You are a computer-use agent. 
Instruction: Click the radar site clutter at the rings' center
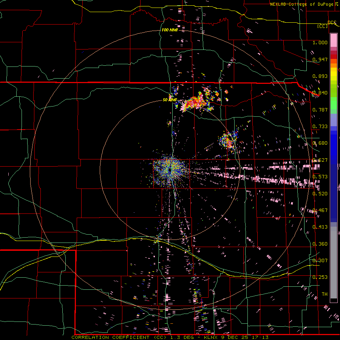coord(170,170)
